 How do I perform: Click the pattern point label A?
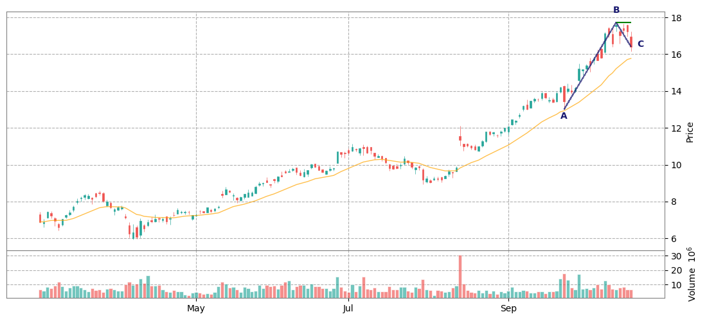click(x=564, y=116)
